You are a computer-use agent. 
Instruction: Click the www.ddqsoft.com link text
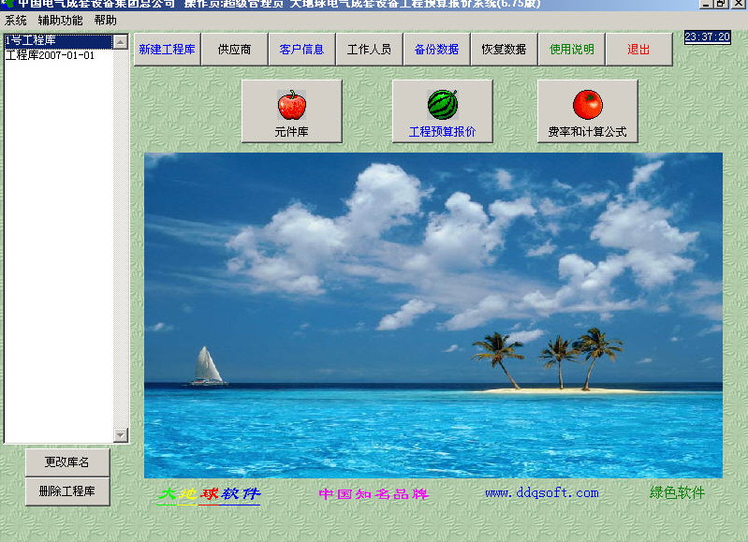pyautogui.click(x=542, y=493)
